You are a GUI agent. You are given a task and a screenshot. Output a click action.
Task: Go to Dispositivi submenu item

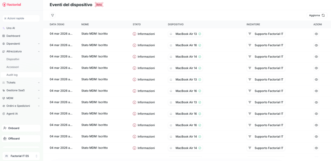click(13, 59)
